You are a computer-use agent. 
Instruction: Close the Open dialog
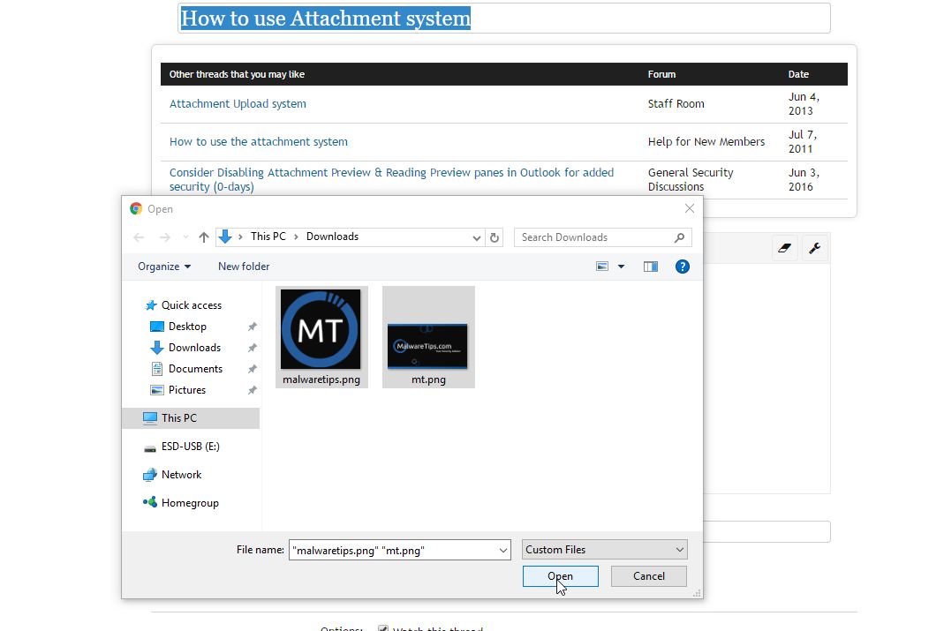[690, 208]
